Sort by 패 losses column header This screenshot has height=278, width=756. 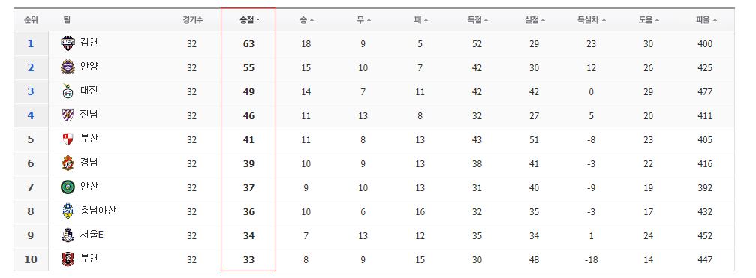(421, 20)
